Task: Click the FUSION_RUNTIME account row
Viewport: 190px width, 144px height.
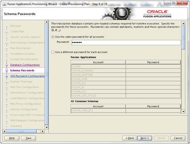Action: (98, 75)
